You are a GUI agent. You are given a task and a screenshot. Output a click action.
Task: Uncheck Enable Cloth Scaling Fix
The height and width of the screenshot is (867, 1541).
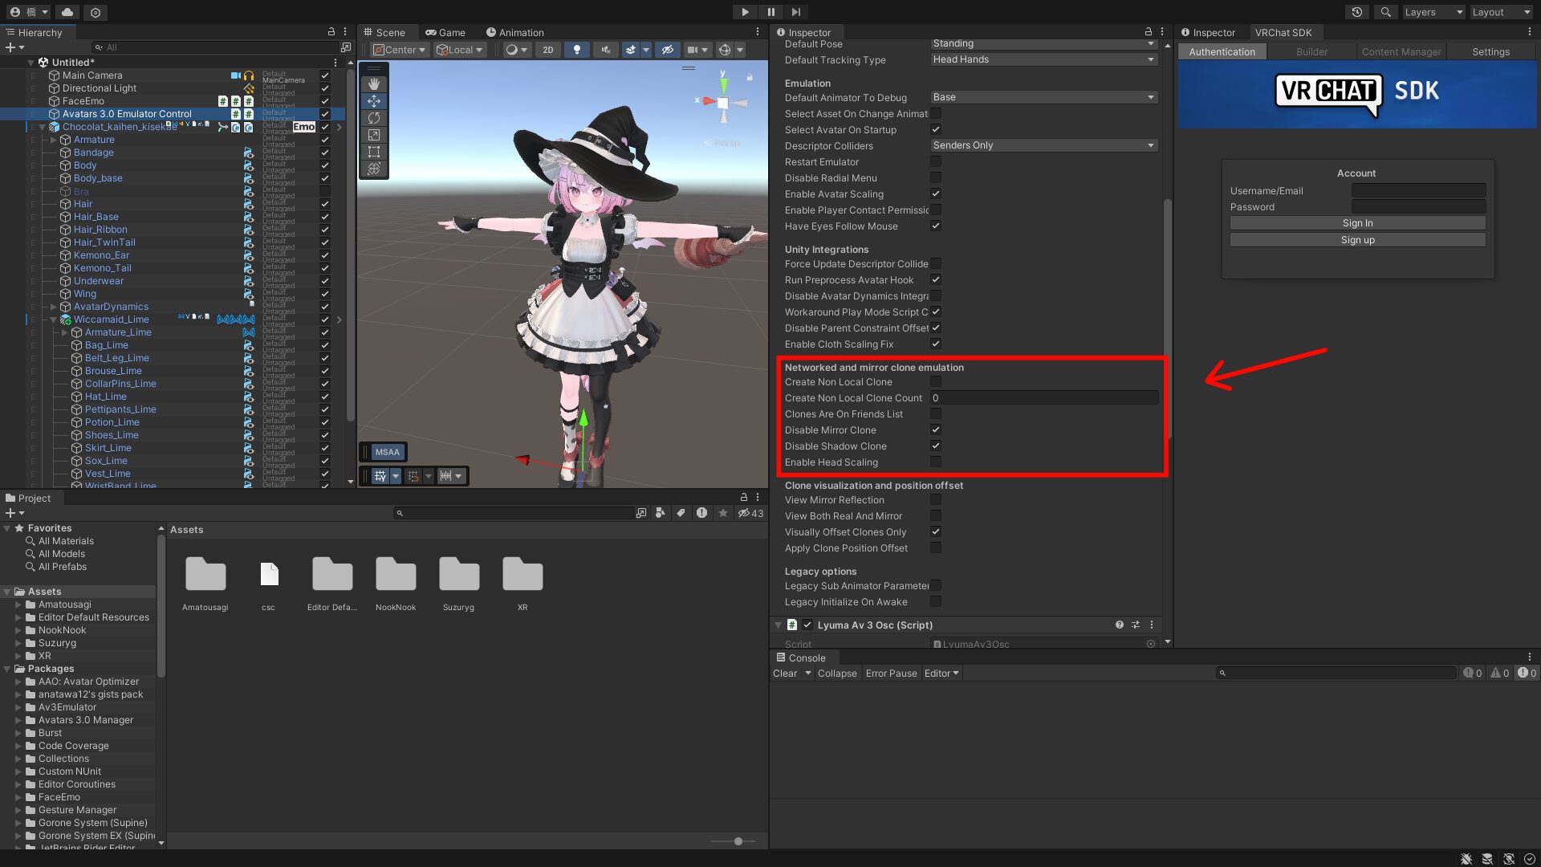click(x=936, y=344)
